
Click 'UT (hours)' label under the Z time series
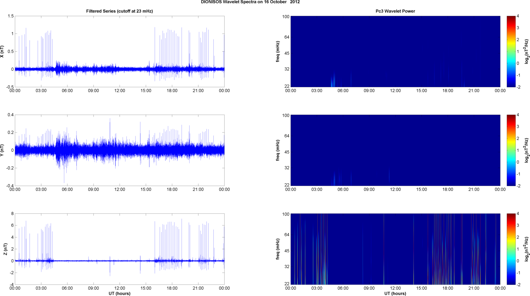pos(120,294)
